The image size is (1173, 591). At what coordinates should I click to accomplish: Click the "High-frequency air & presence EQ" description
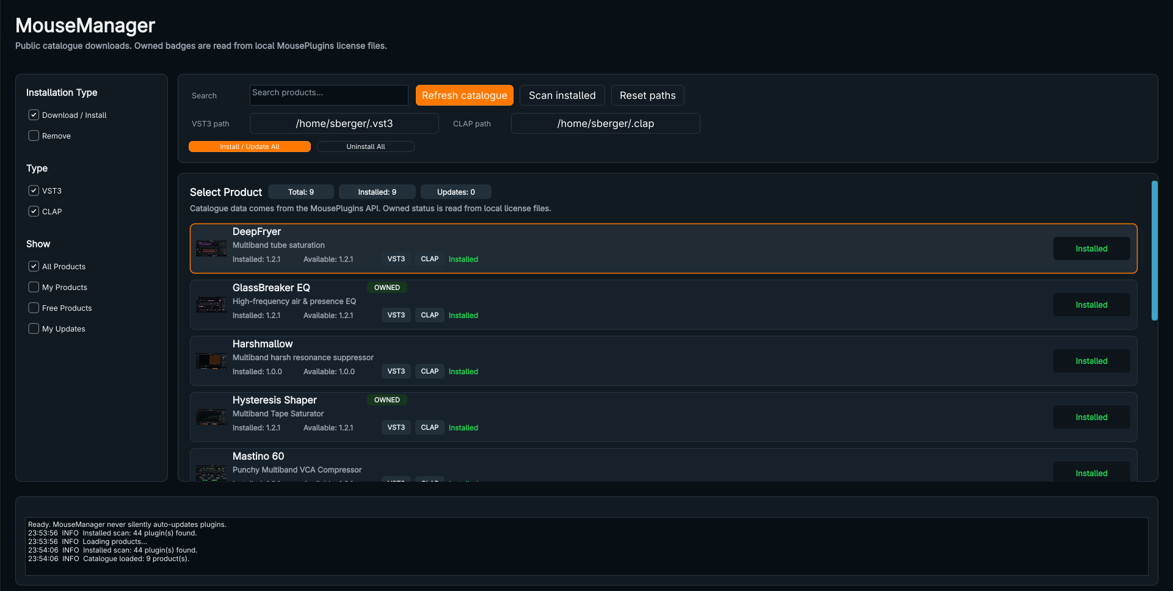click(294, 302)
